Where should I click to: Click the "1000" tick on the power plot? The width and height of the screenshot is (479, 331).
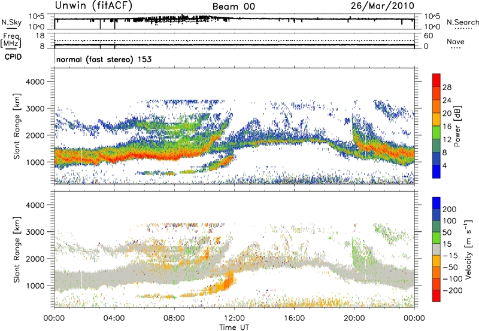click(35, 162)
